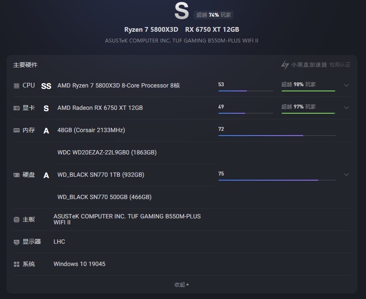Click the memory score 72 bar
The width and height of the screenshot is (366, 299).
point(277,136)
